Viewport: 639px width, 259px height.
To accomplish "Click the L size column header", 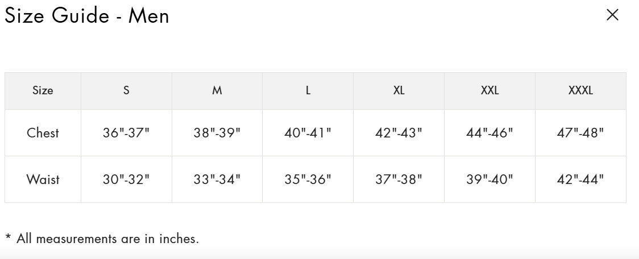I will 308,90.
